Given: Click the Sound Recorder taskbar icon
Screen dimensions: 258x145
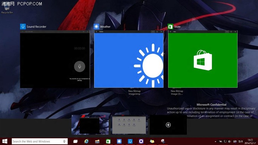Looking at the screenshot, I should click(130, 141).
